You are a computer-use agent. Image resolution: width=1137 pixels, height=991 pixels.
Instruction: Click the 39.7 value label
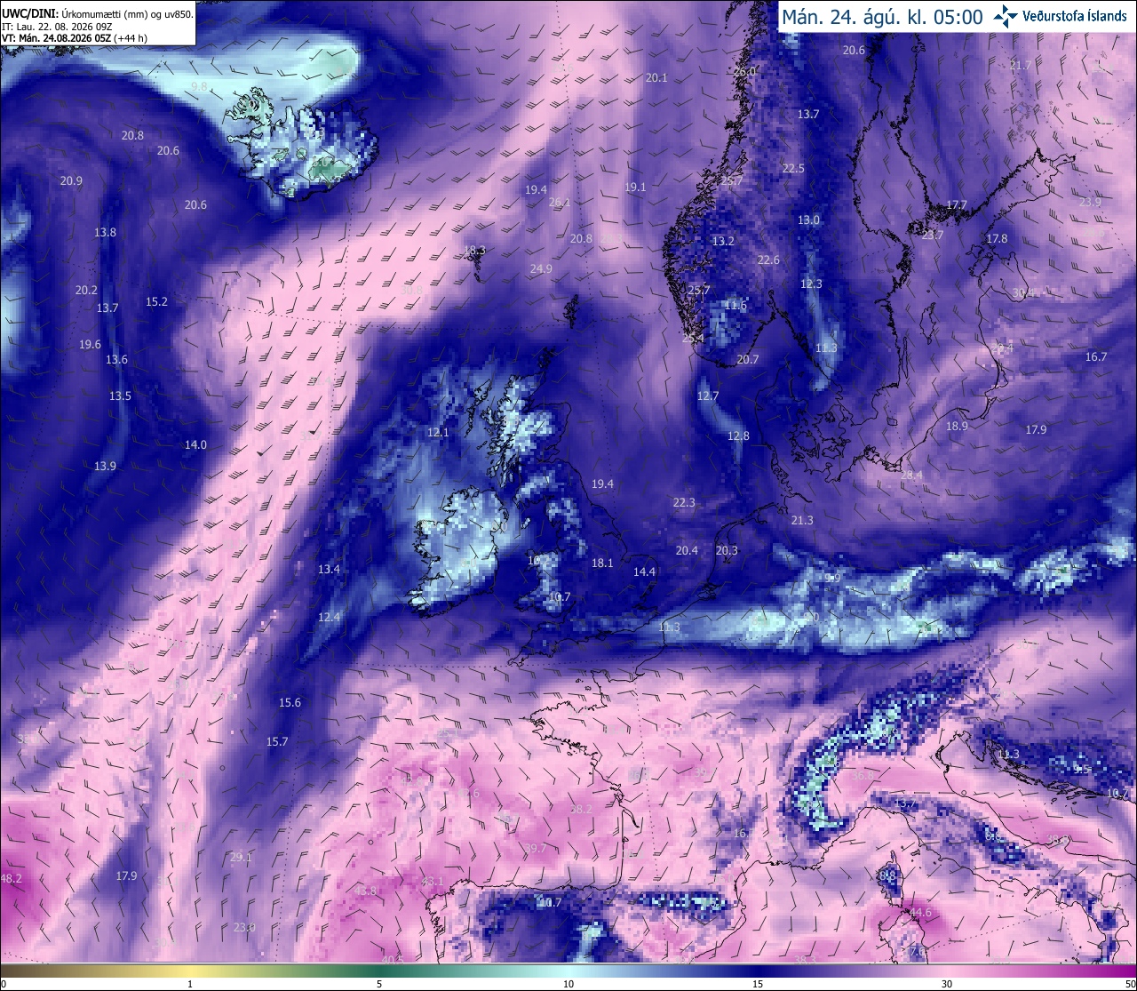(536, 848)
